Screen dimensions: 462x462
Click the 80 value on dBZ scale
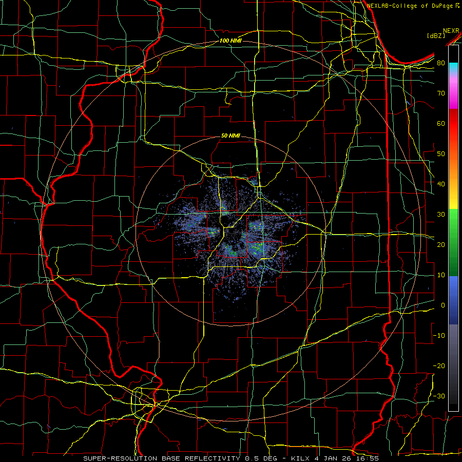tap(441, 63)
